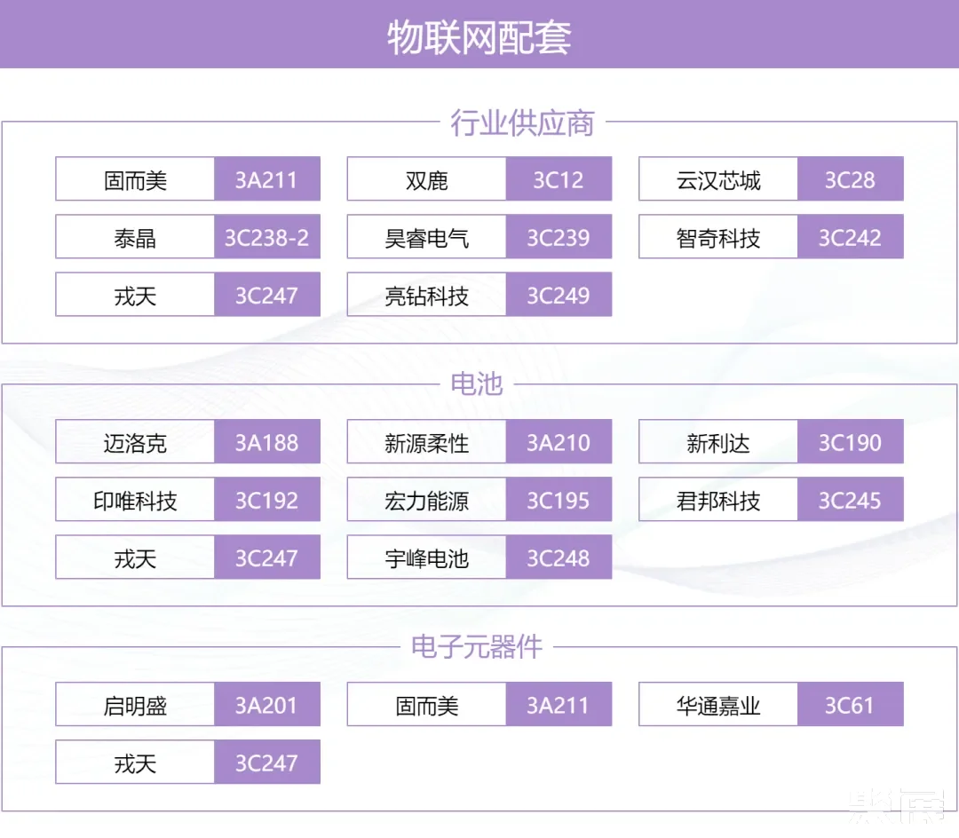This screenshot has width=959, height=838.
Task: Click the 迈洛克 battery company cell
Action: pyautogui.click(x=133, y=441)
